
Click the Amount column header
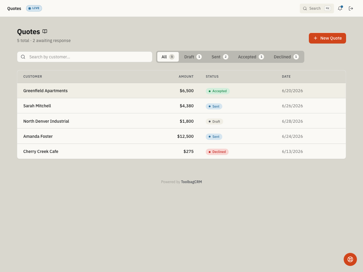click(186, 76)
